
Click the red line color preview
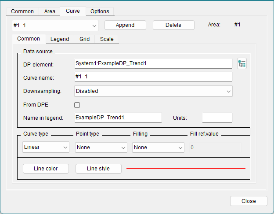click(186, 168)
